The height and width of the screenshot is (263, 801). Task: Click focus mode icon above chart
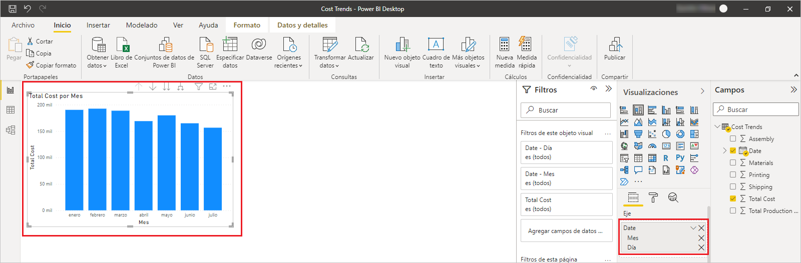(213, 86)
